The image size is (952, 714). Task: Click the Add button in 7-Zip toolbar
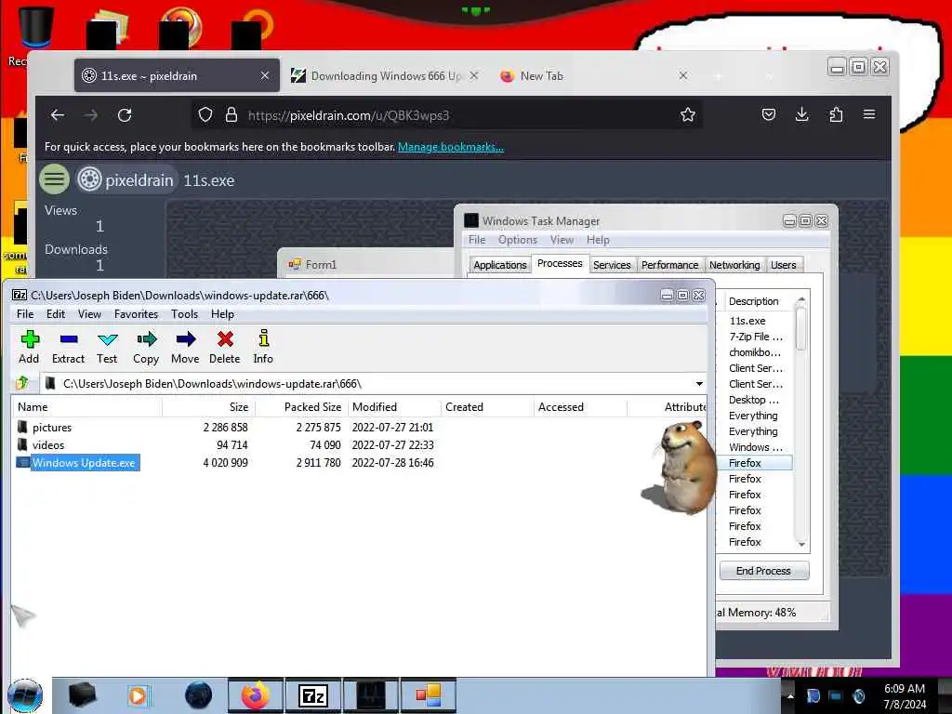click(29, 347)
